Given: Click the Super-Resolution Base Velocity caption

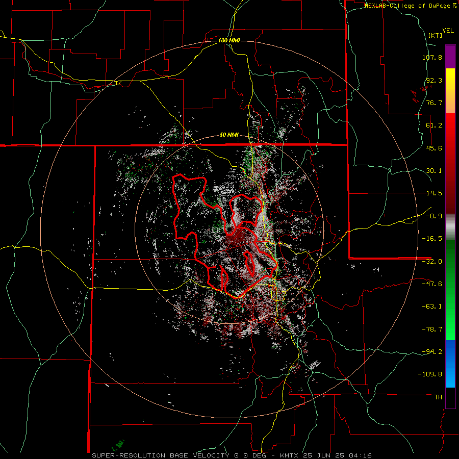Looking at the screenshot, I should pyautogui.click(x=232, y=455).
